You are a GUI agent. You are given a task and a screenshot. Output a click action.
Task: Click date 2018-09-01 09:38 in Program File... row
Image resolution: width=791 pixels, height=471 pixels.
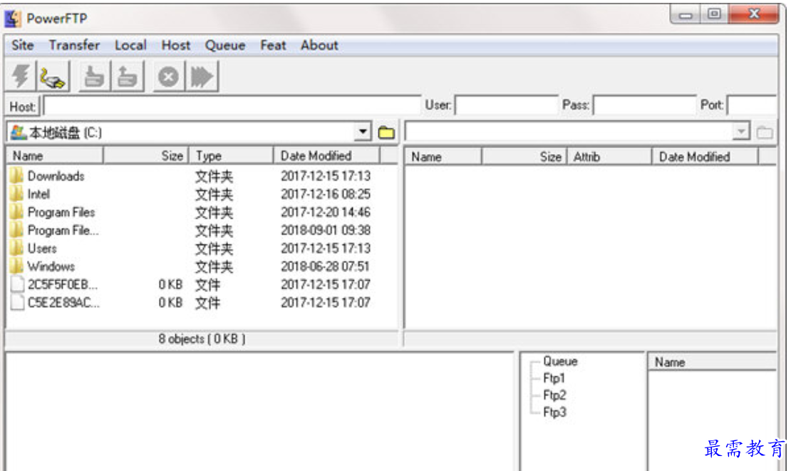click(x=326, y=230)
